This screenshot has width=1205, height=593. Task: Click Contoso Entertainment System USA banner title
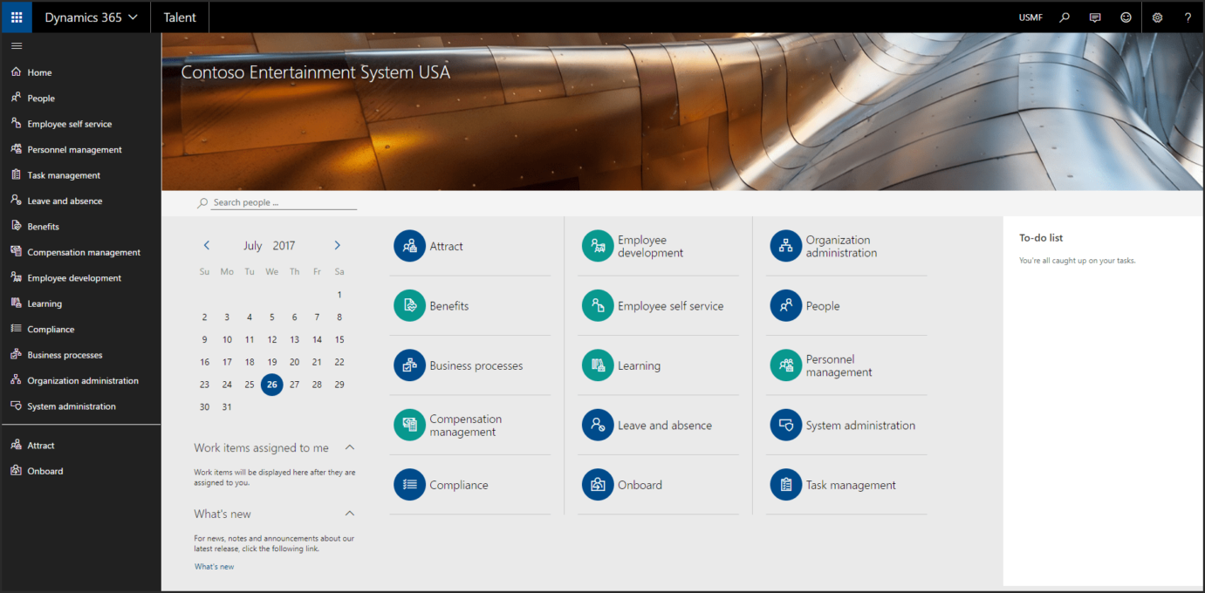click(x=316, y=72)
